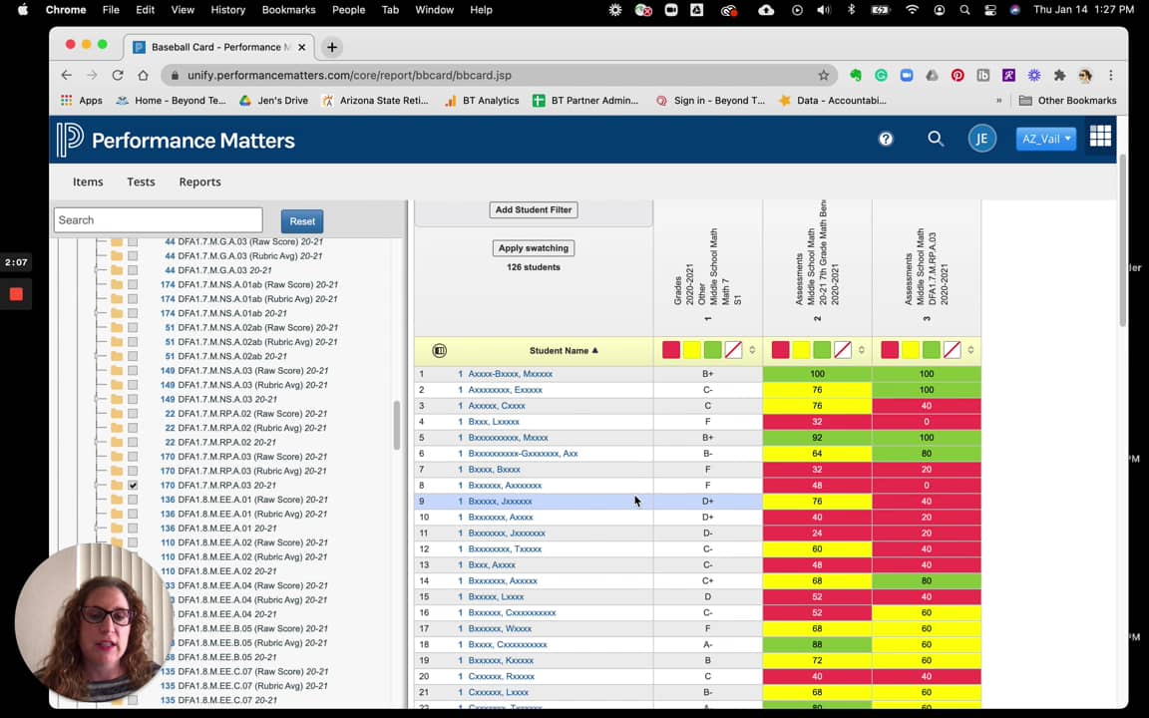Screen dimensions: 1149x718
Task: Click the Add Student Filter button
Action: 534,209
